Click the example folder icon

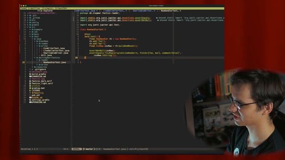click(33, 30)
